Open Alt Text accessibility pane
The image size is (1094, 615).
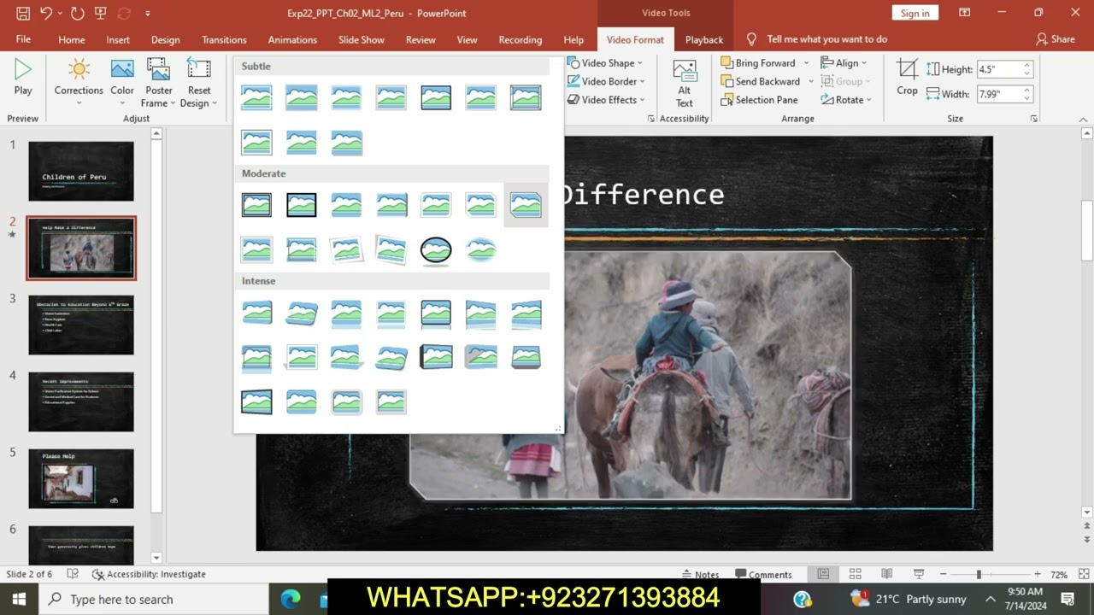coord(684,84)
